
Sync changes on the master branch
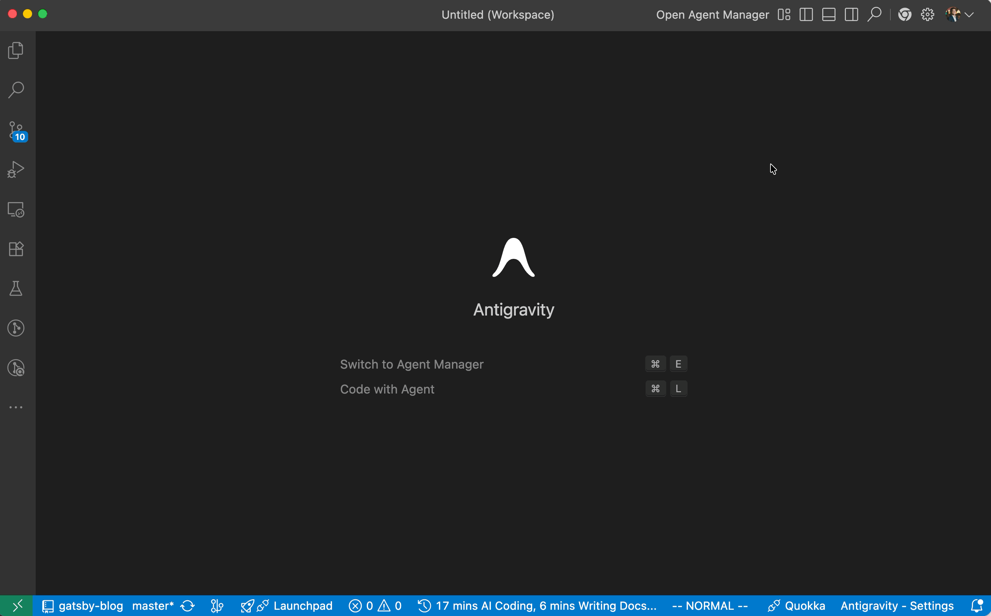(188, 606)
